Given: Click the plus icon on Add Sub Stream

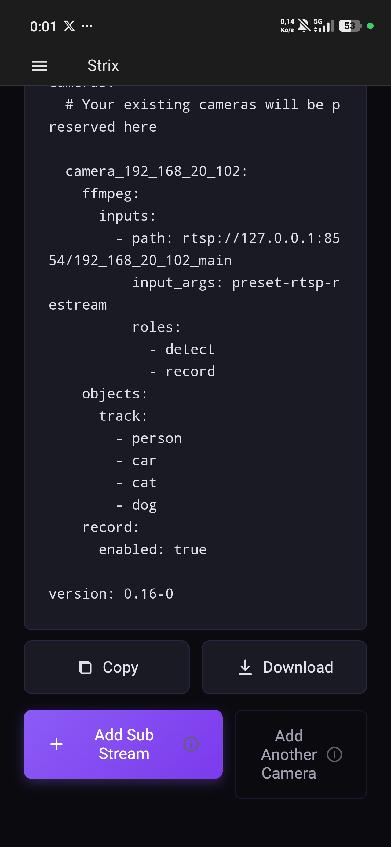Looking at the screenshot, I should point(57,744).
